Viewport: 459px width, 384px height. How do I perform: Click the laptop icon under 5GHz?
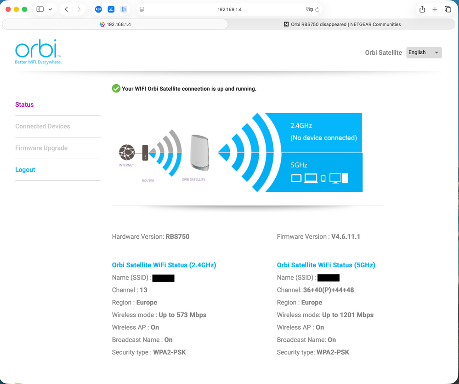311,178
